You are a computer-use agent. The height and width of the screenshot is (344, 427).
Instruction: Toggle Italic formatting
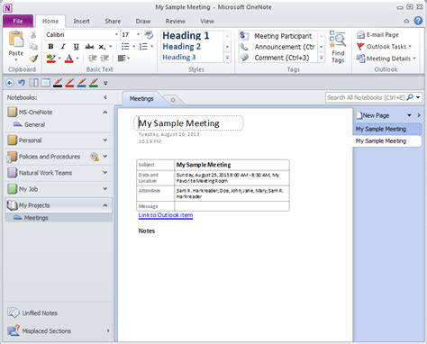pos(63,47)
